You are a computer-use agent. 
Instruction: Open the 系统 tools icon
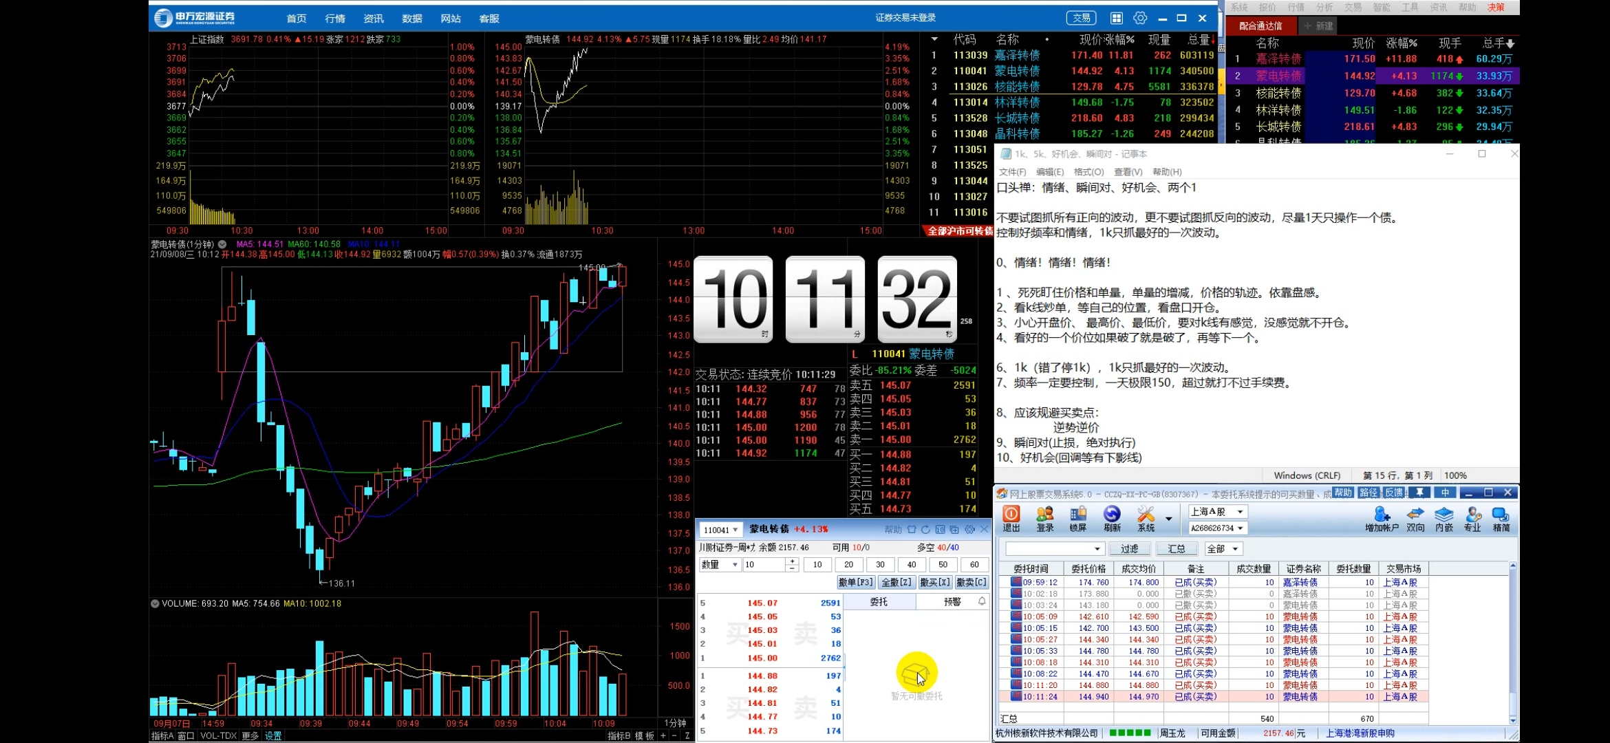tap(1146, 519)
